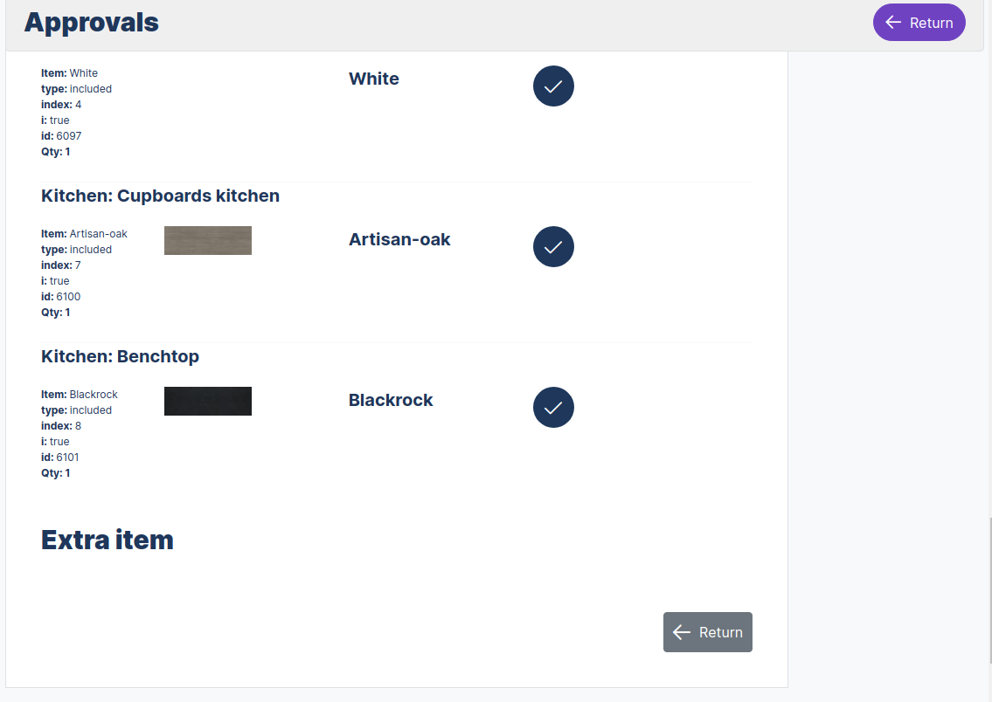Click the id 6097 detail line
Image resolution: width=992 pixels, height=702 pixels.
(x=61, y=136)
